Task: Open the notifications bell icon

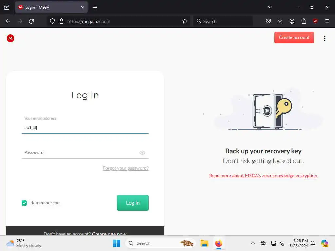Action: pos(312,243)
